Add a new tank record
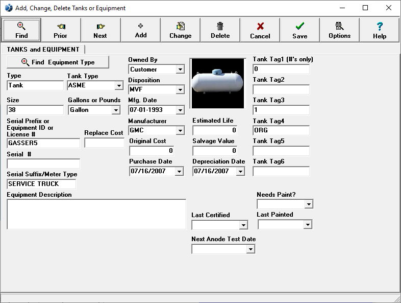The height and width of the screenshot is (303, 401). (x=141, y=30)
